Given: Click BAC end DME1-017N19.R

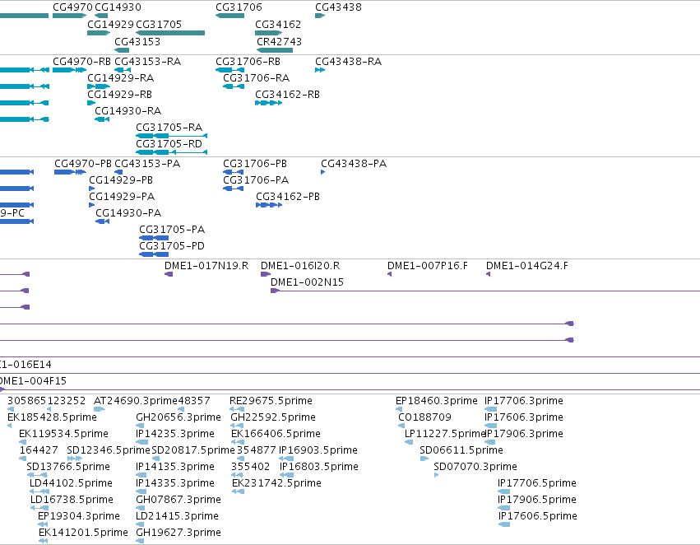Looking at the screenshot, I should [169, 274].
